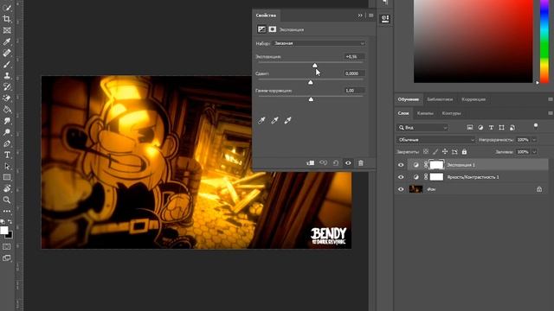Click the Экспозиция slider handle
Screen dimensions: 554x311
(x=315, y=66)
